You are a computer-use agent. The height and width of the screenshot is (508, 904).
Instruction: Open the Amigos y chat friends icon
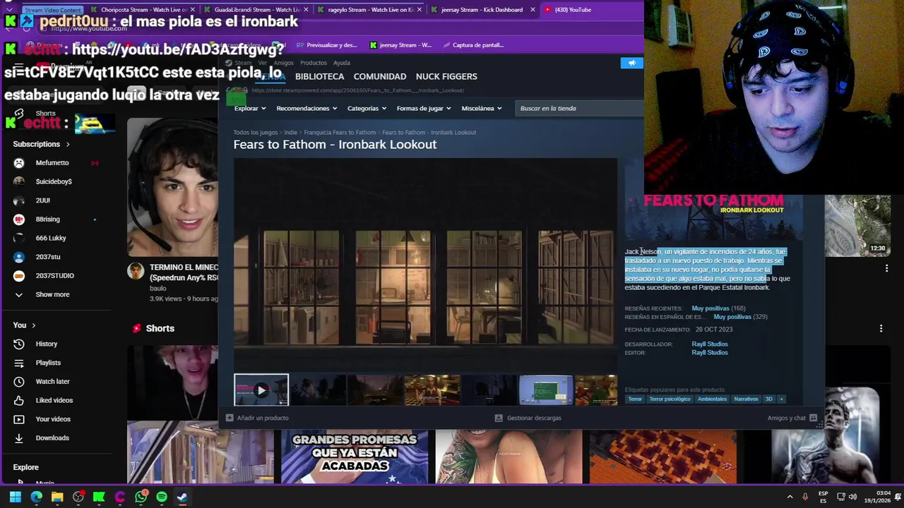click(x=813, y=418)
